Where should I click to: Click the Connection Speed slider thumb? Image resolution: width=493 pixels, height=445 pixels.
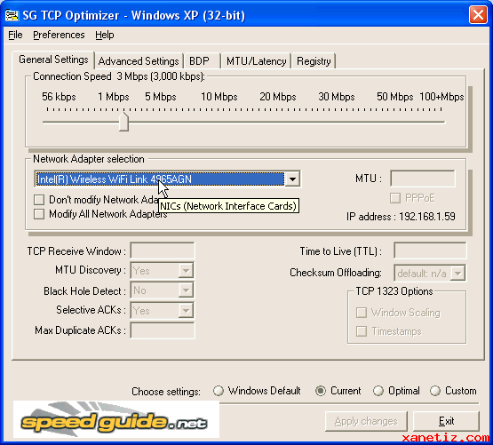123,122
